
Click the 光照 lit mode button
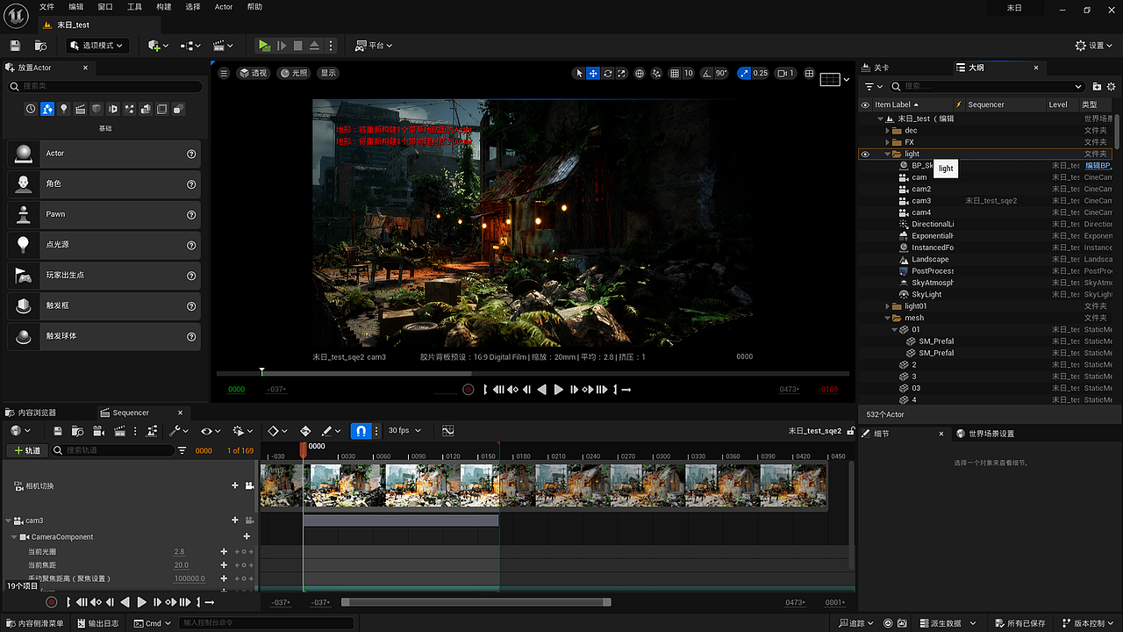pyautogui.click(x=295, y=74)
